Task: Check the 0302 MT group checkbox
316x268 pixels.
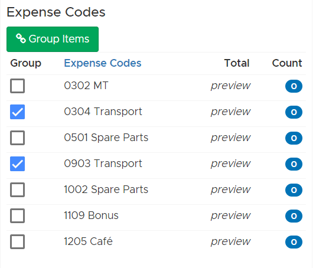Action: click(x=18, y=86)
